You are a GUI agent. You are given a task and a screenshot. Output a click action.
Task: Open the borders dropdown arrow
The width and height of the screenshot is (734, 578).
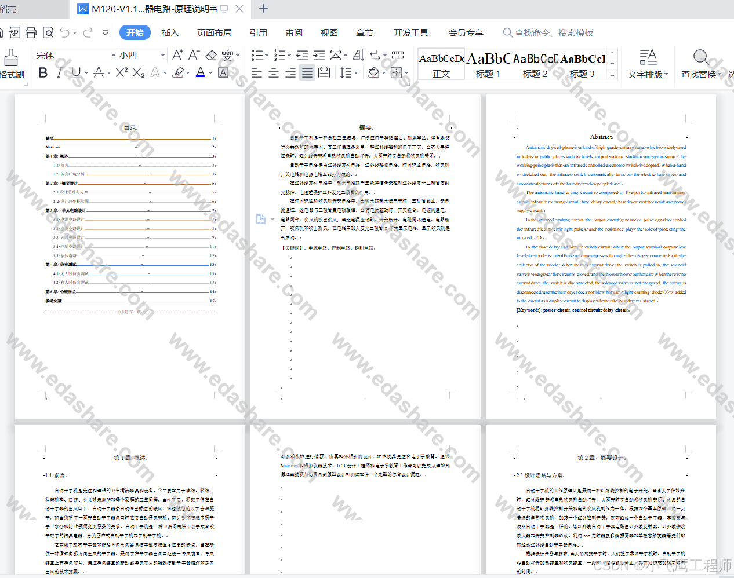pos(406,73)
